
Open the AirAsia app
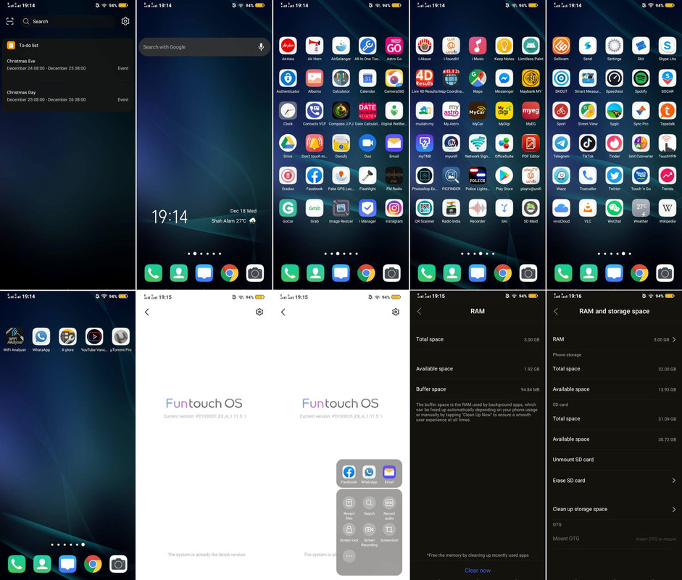coord(288,46)
